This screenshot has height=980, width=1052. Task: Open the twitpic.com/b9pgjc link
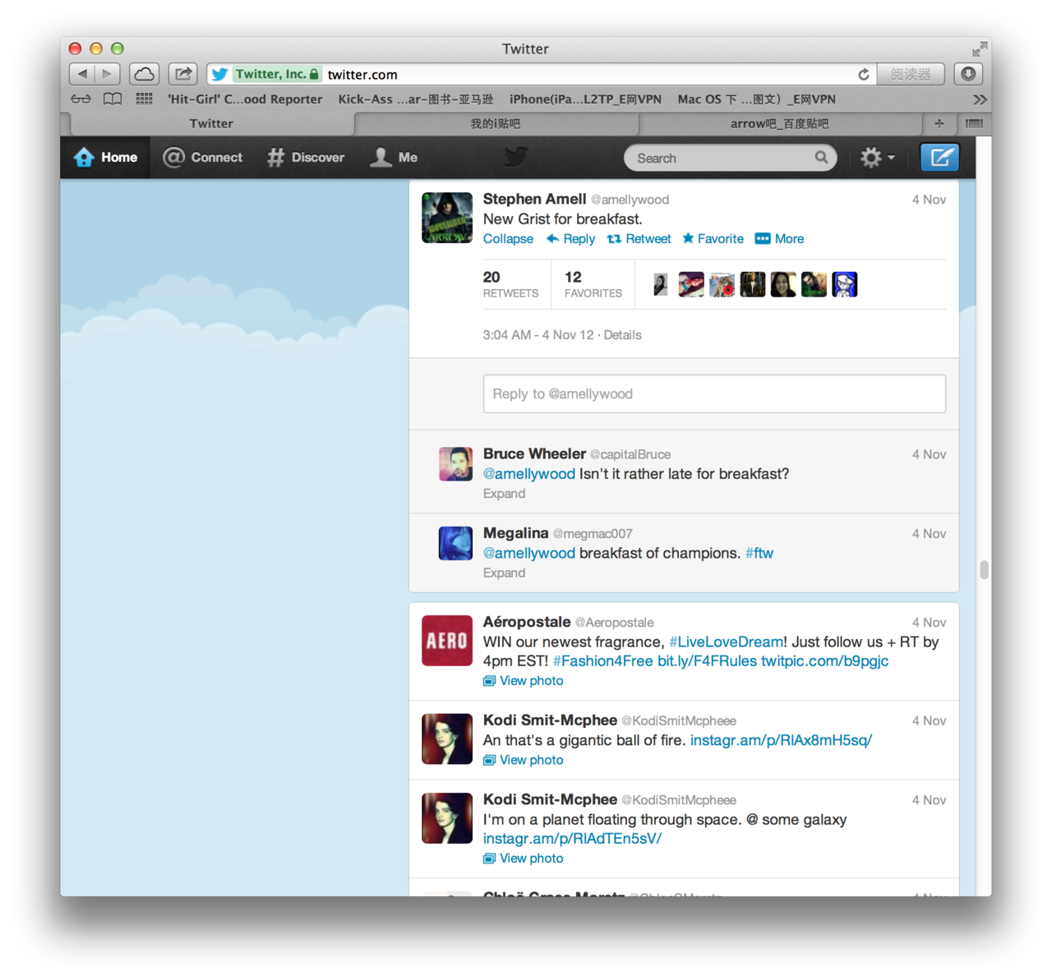[824, 661]
